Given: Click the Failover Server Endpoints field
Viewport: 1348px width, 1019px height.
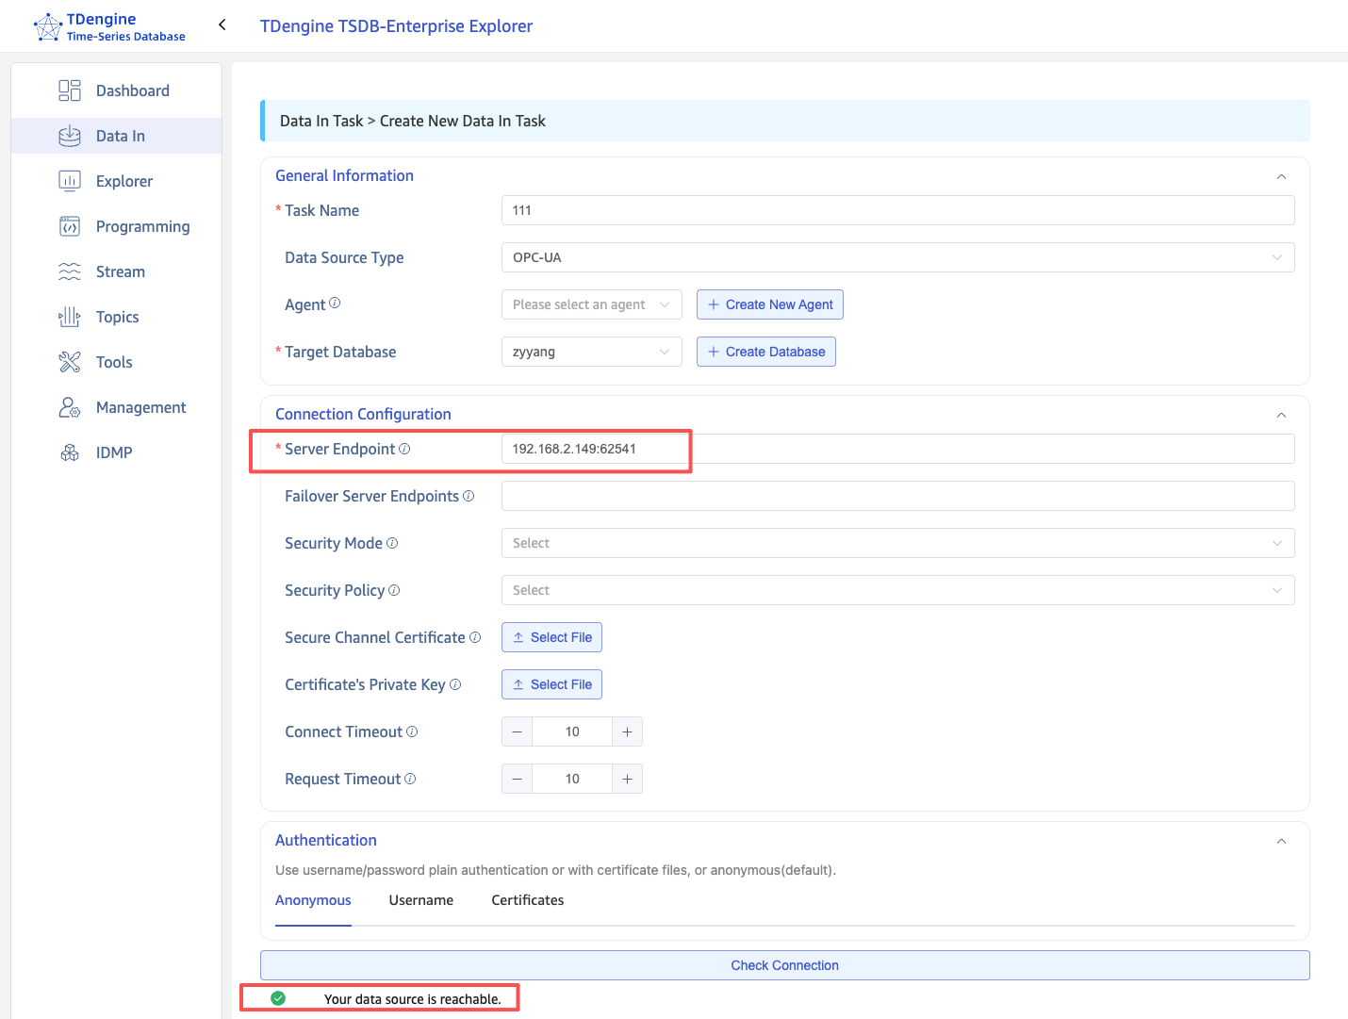Looking at the screenshot, I should 898,496.
